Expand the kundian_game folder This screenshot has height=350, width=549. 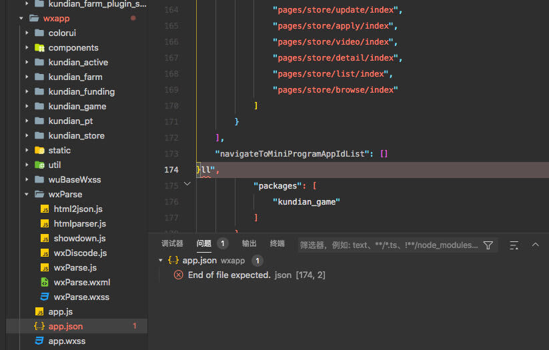tap(27, 107)
